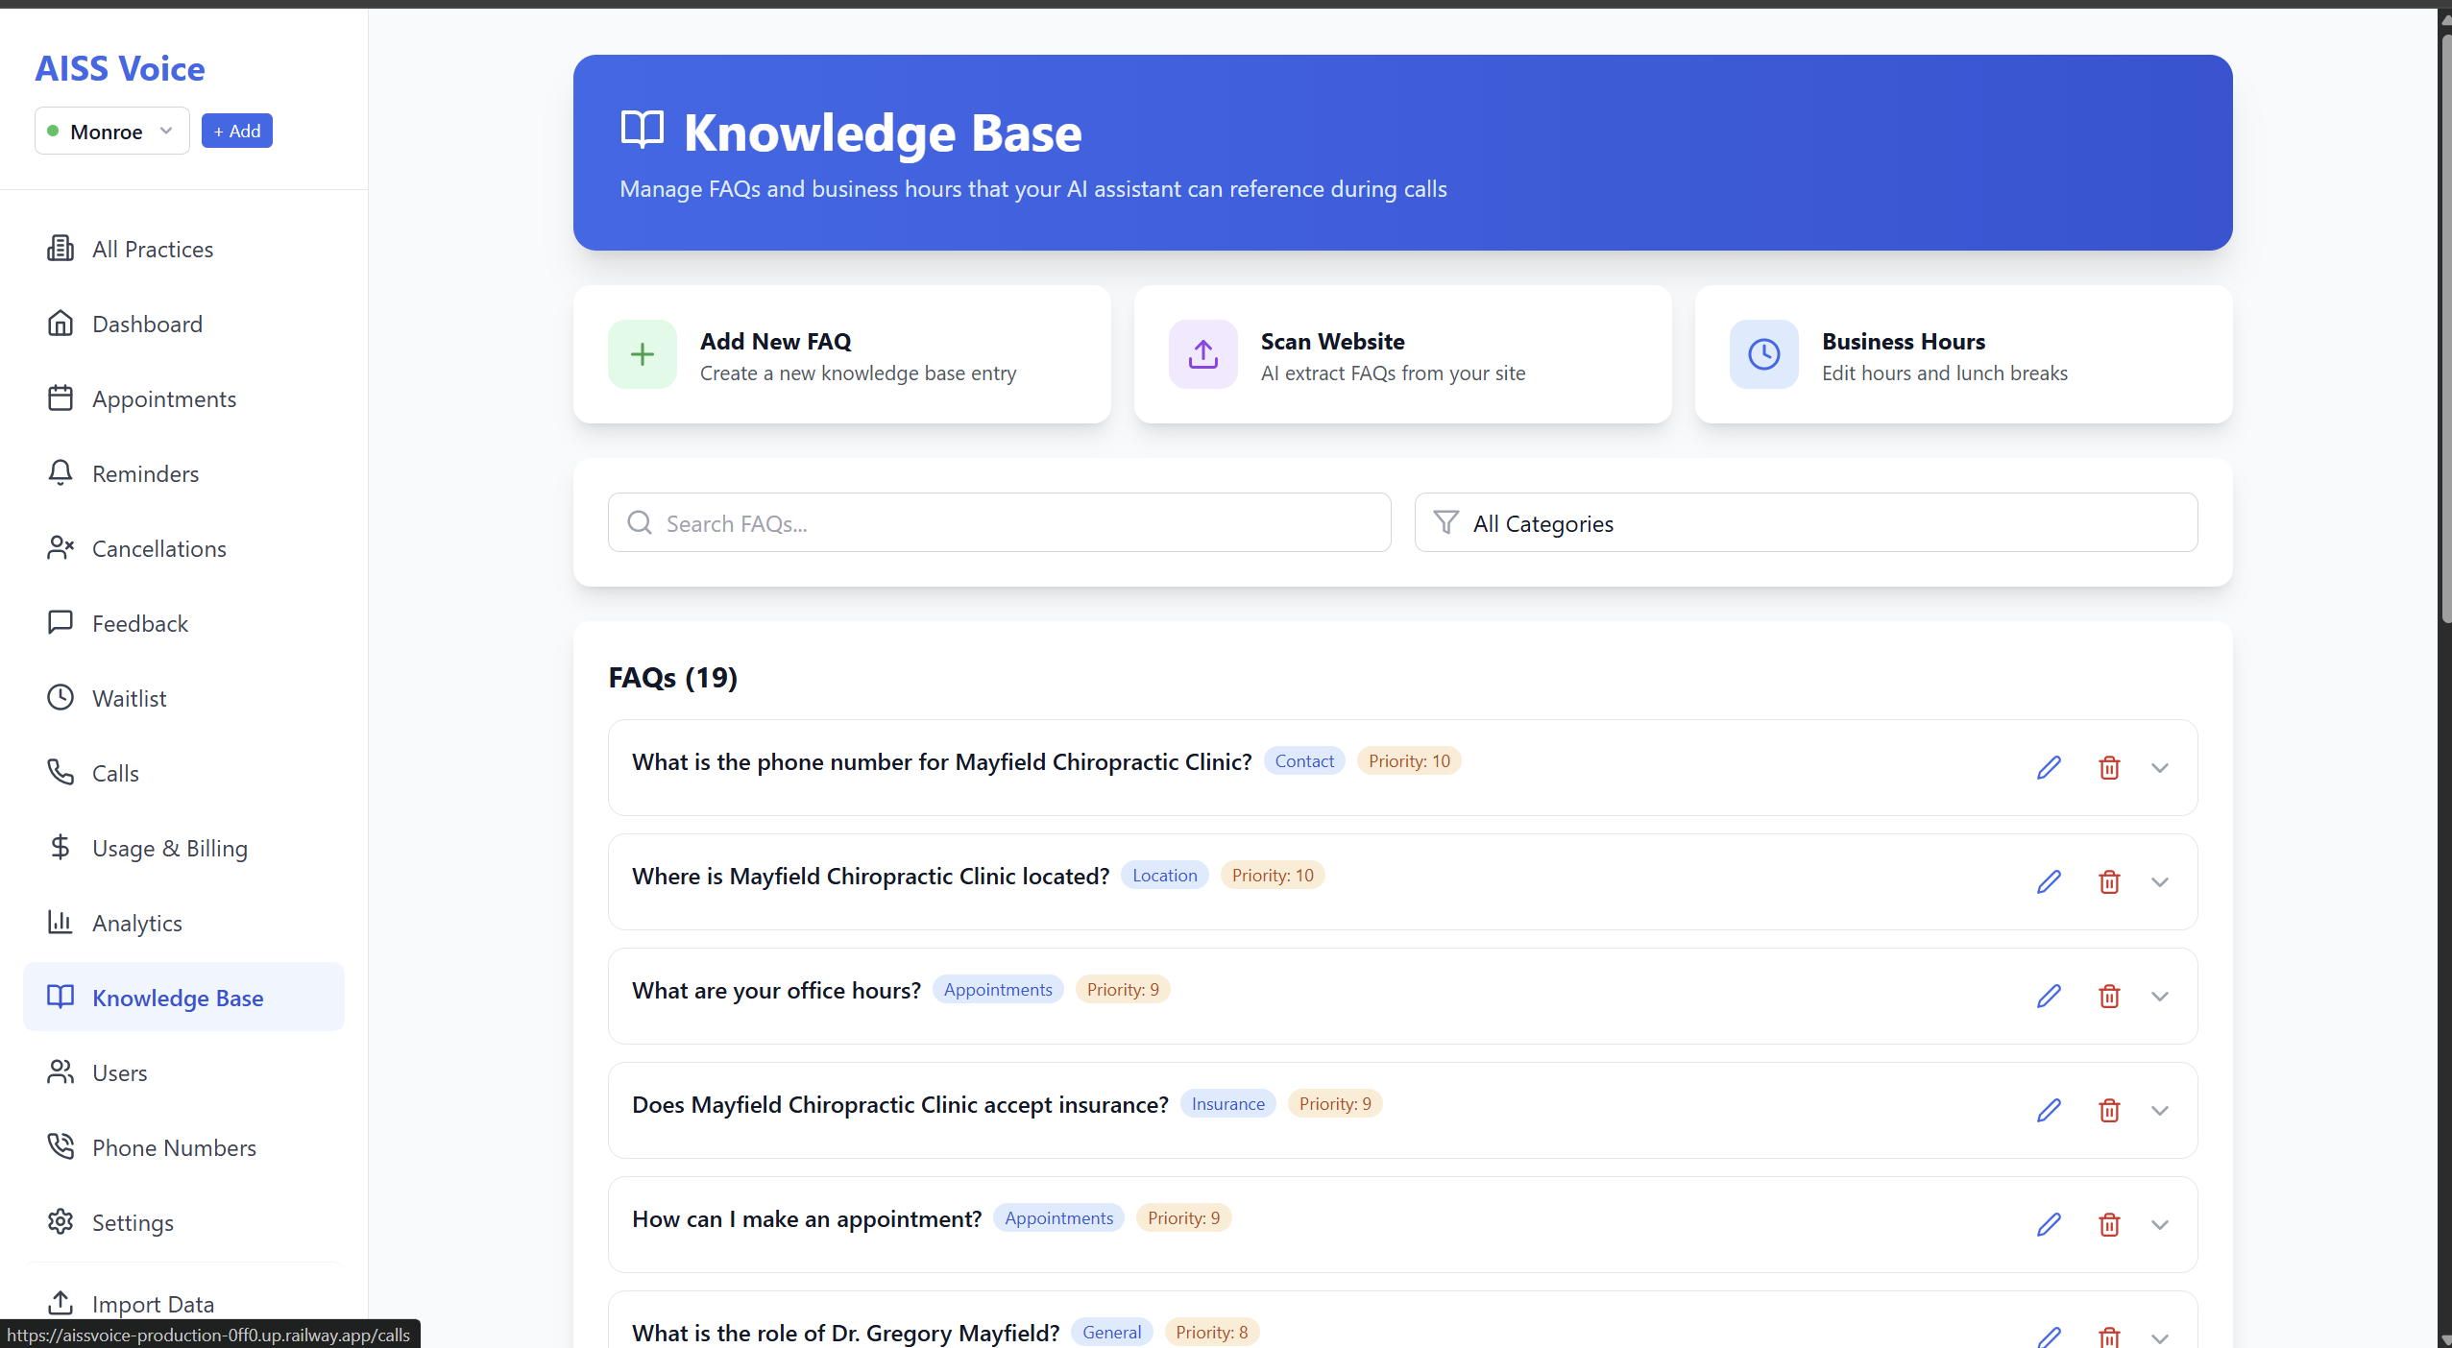The width and height of the screenshot is (2452, 1348).
Task: Delete the Dr. Gregory Mayfield FAQ
Action: click(x=2109, y=1336)
